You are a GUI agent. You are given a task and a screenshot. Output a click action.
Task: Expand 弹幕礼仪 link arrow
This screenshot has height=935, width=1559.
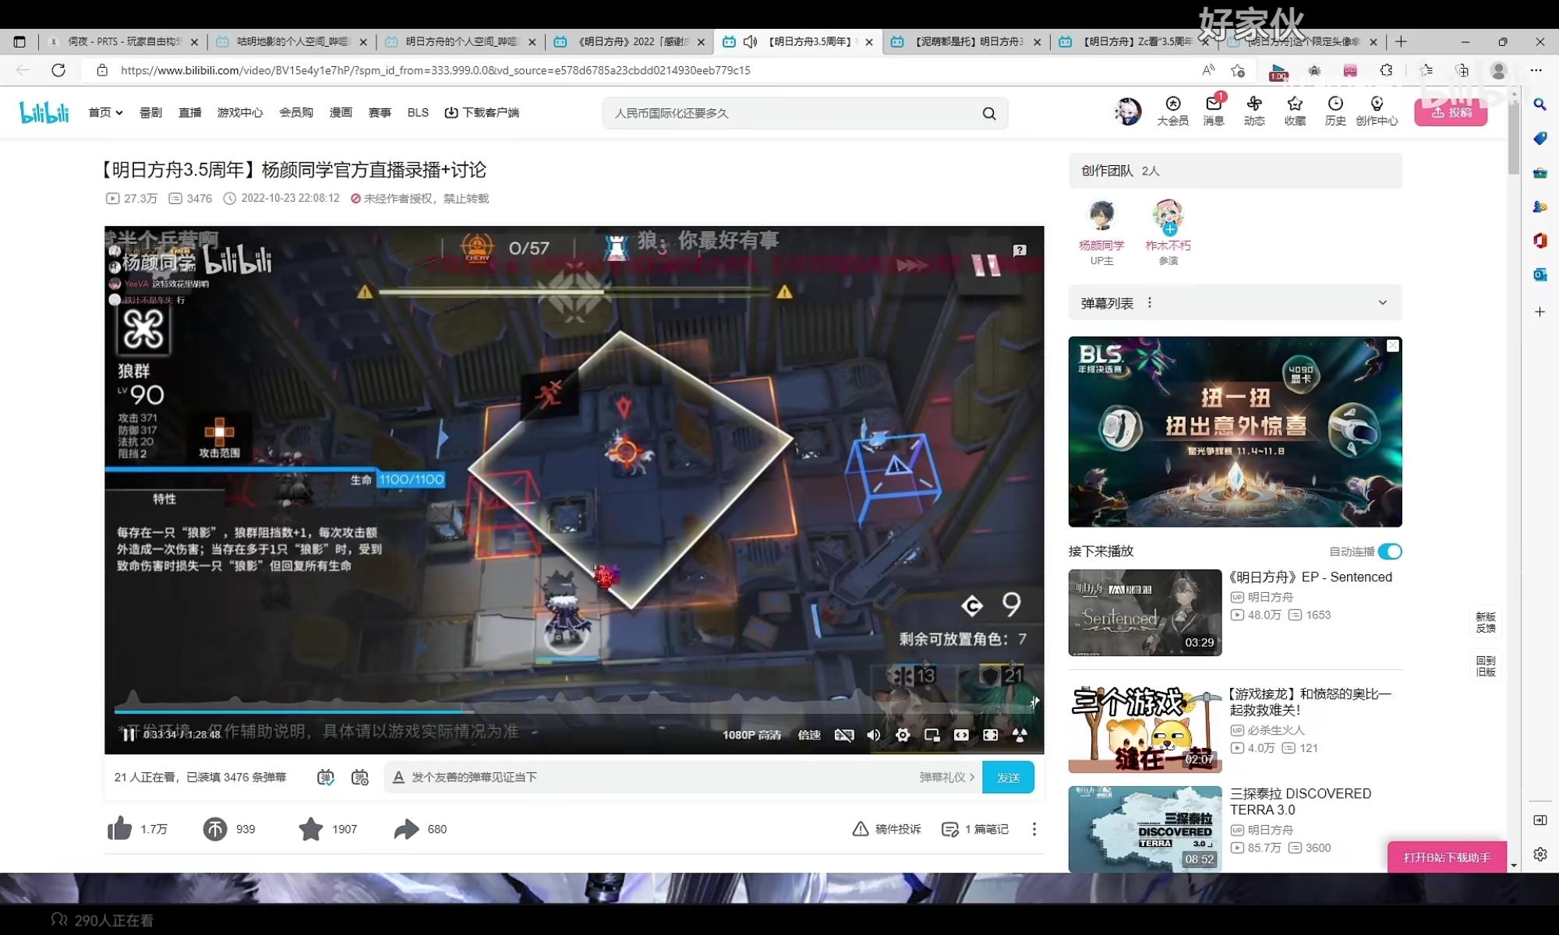click(972, 777)
